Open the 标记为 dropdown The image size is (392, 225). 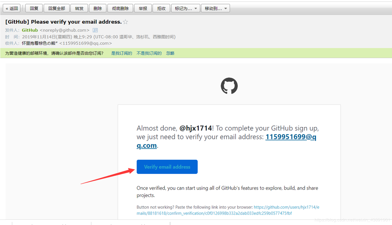[185, 8]
